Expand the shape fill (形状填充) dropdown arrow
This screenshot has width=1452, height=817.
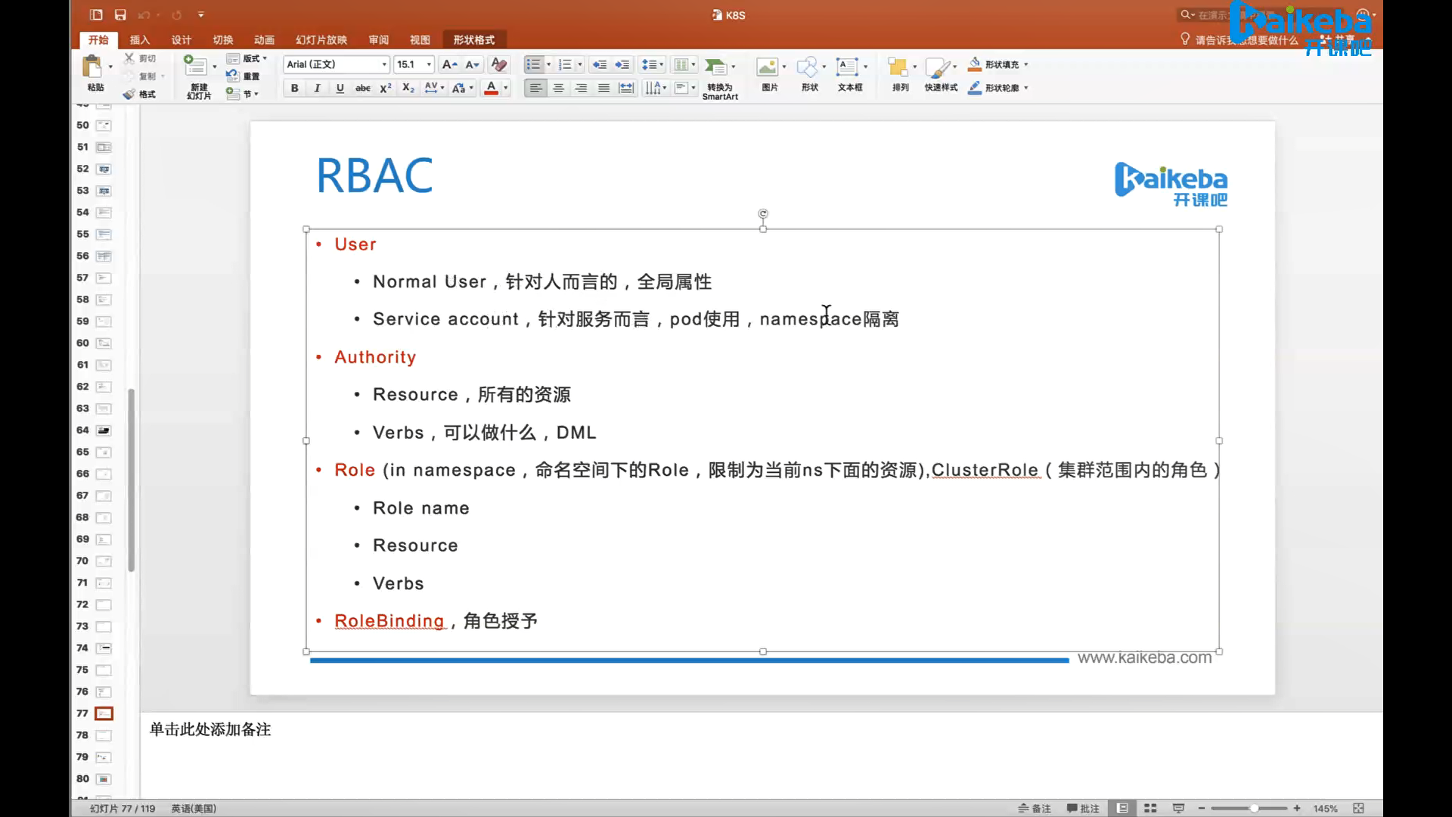1026,64
